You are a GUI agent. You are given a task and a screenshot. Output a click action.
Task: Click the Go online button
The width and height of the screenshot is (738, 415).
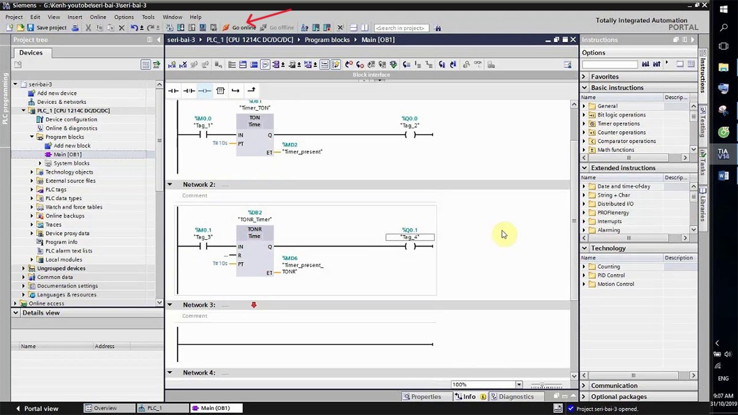click(x=239, y=28)
